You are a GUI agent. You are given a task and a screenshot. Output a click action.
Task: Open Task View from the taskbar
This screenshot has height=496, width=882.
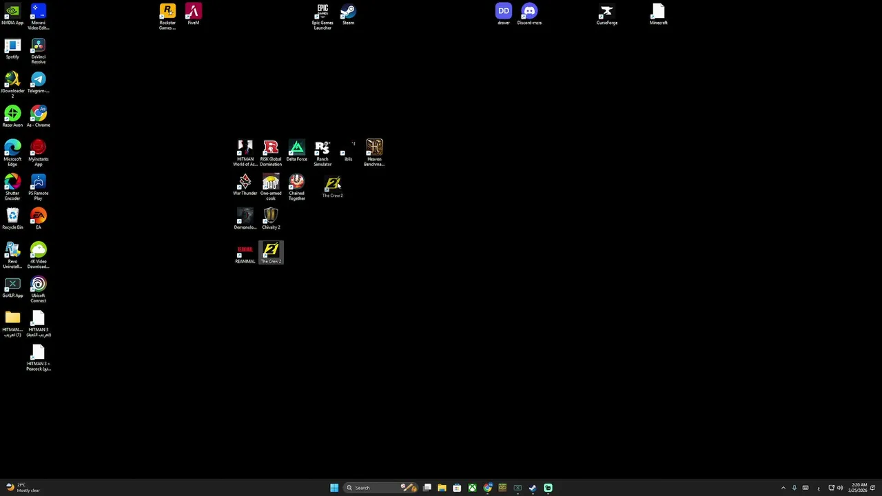427,488
